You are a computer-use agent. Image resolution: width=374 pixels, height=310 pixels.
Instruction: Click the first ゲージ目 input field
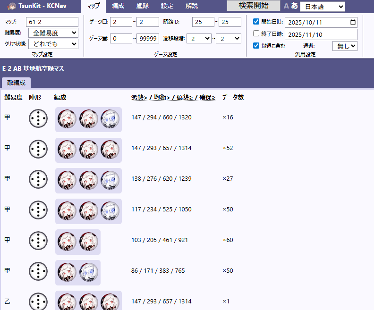coord(121,22)
